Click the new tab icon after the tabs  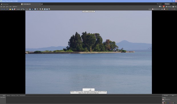[x=42, y=4]
